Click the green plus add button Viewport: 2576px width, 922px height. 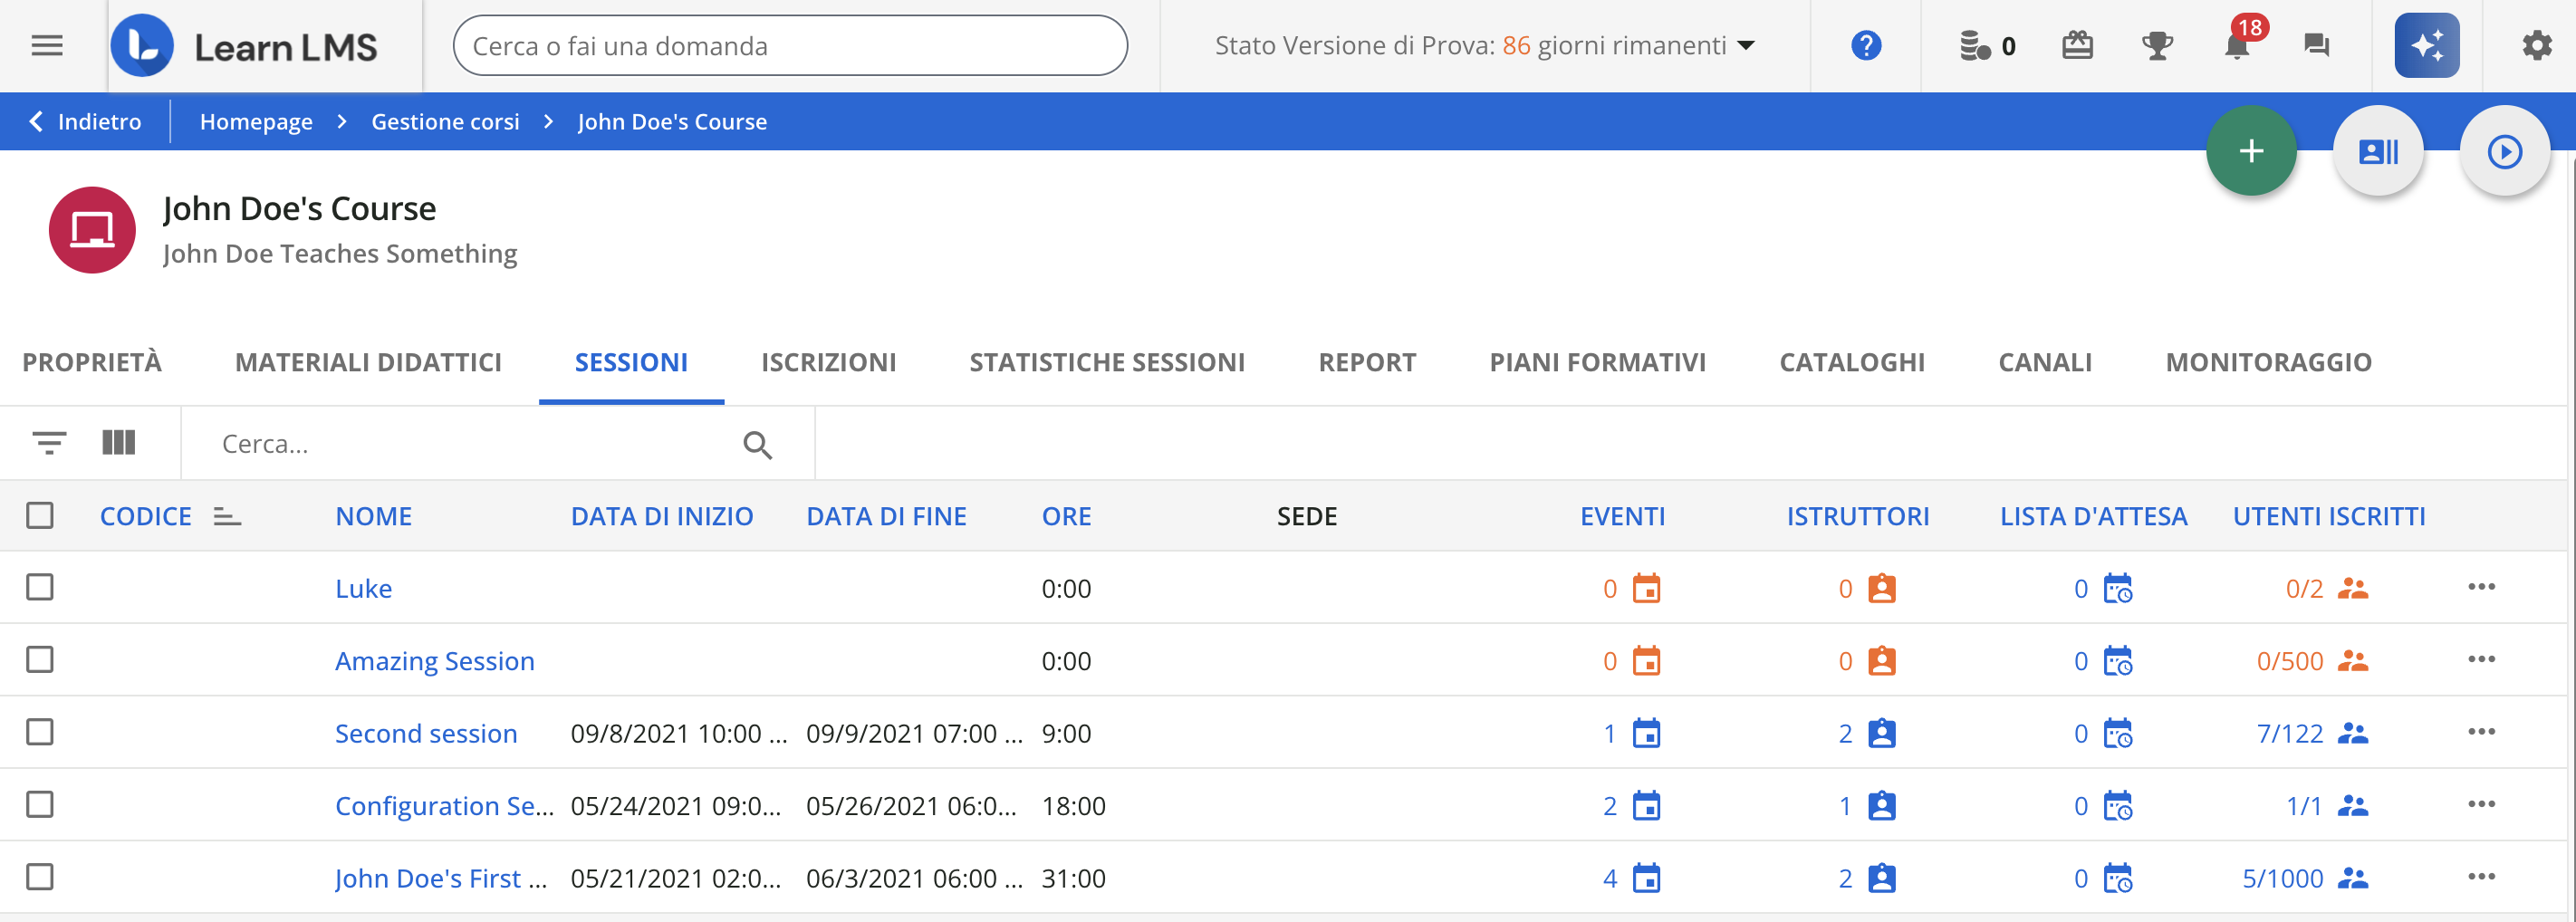2250,152
